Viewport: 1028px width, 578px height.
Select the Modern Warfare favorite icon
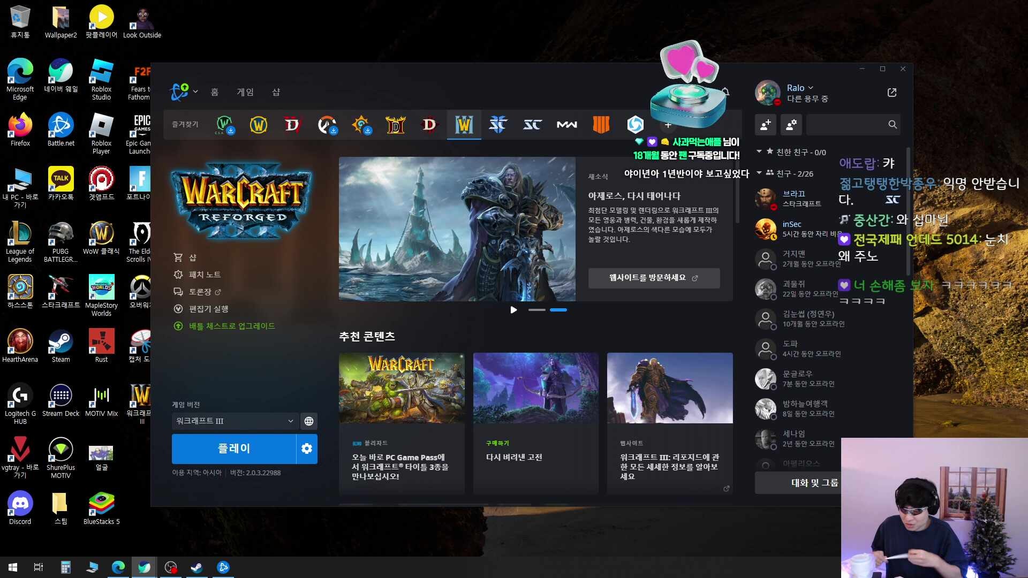[x=567, y=125]
